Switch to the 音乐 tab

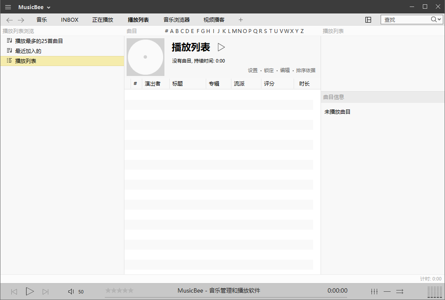coord(42,20)
